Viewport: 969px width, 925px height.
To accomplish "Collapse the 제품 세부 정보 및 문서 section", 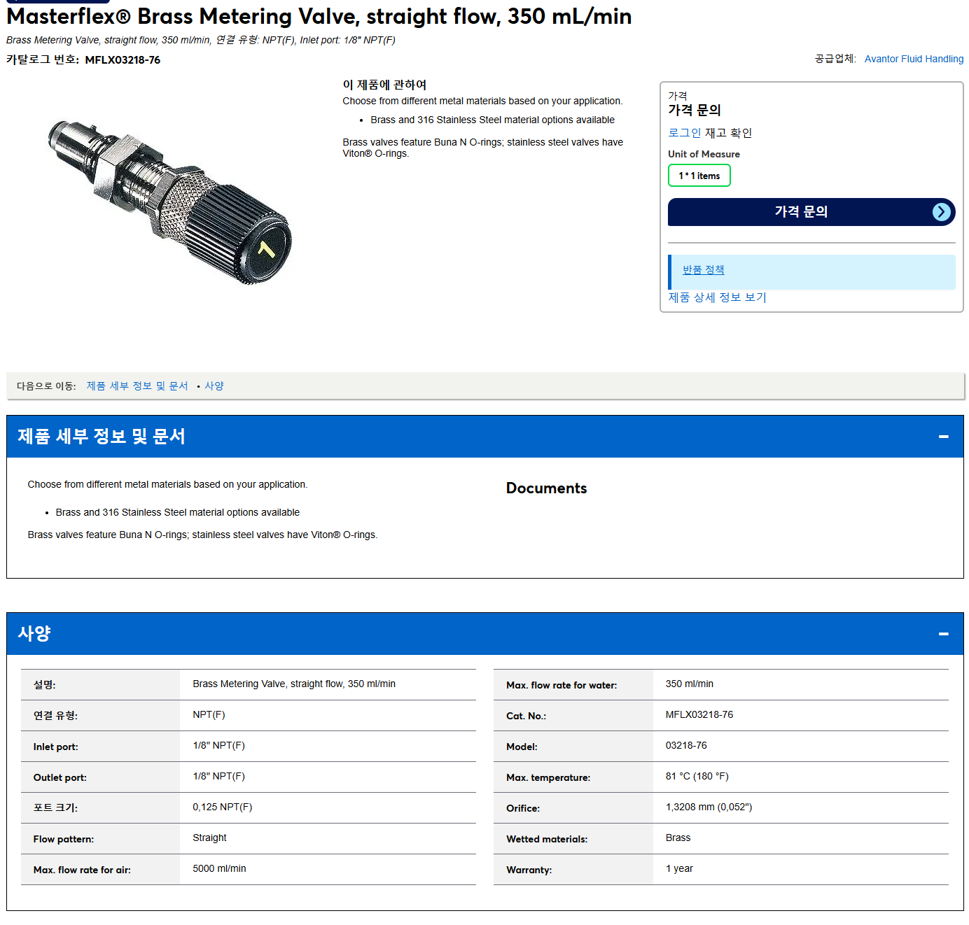I will (x=943, y=437).
